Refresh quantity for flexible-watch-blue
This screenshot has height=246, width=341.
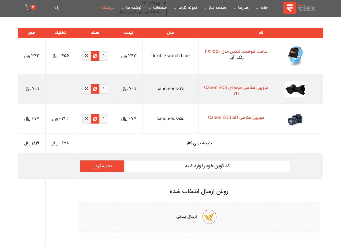pyautogui.click(x=95, y=56)
